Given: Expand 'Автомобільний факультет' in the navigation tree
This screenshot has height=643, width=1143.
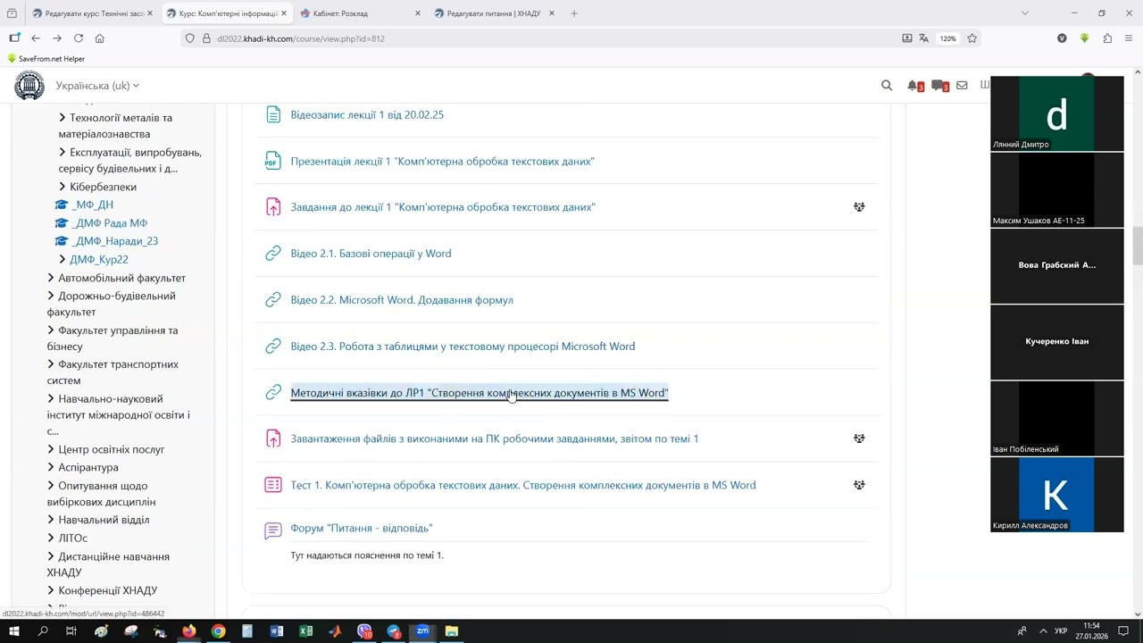Looking at the screenshot, I should point(51,278).
